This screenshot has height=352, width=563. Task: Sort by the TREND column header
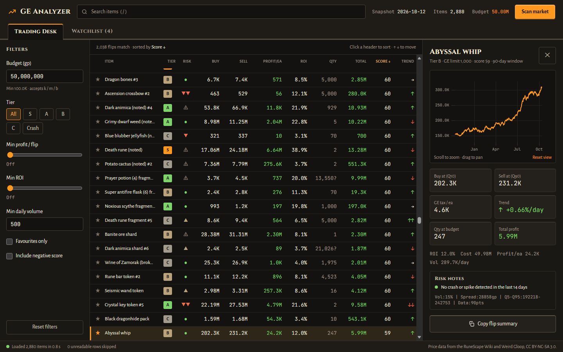coord(407,61)
